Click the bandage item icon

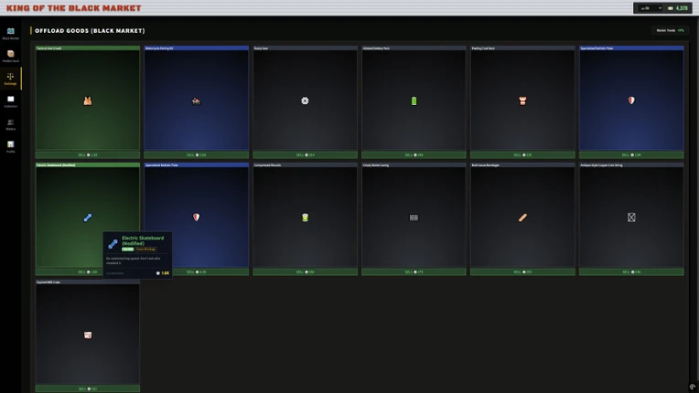pos(522,218)
